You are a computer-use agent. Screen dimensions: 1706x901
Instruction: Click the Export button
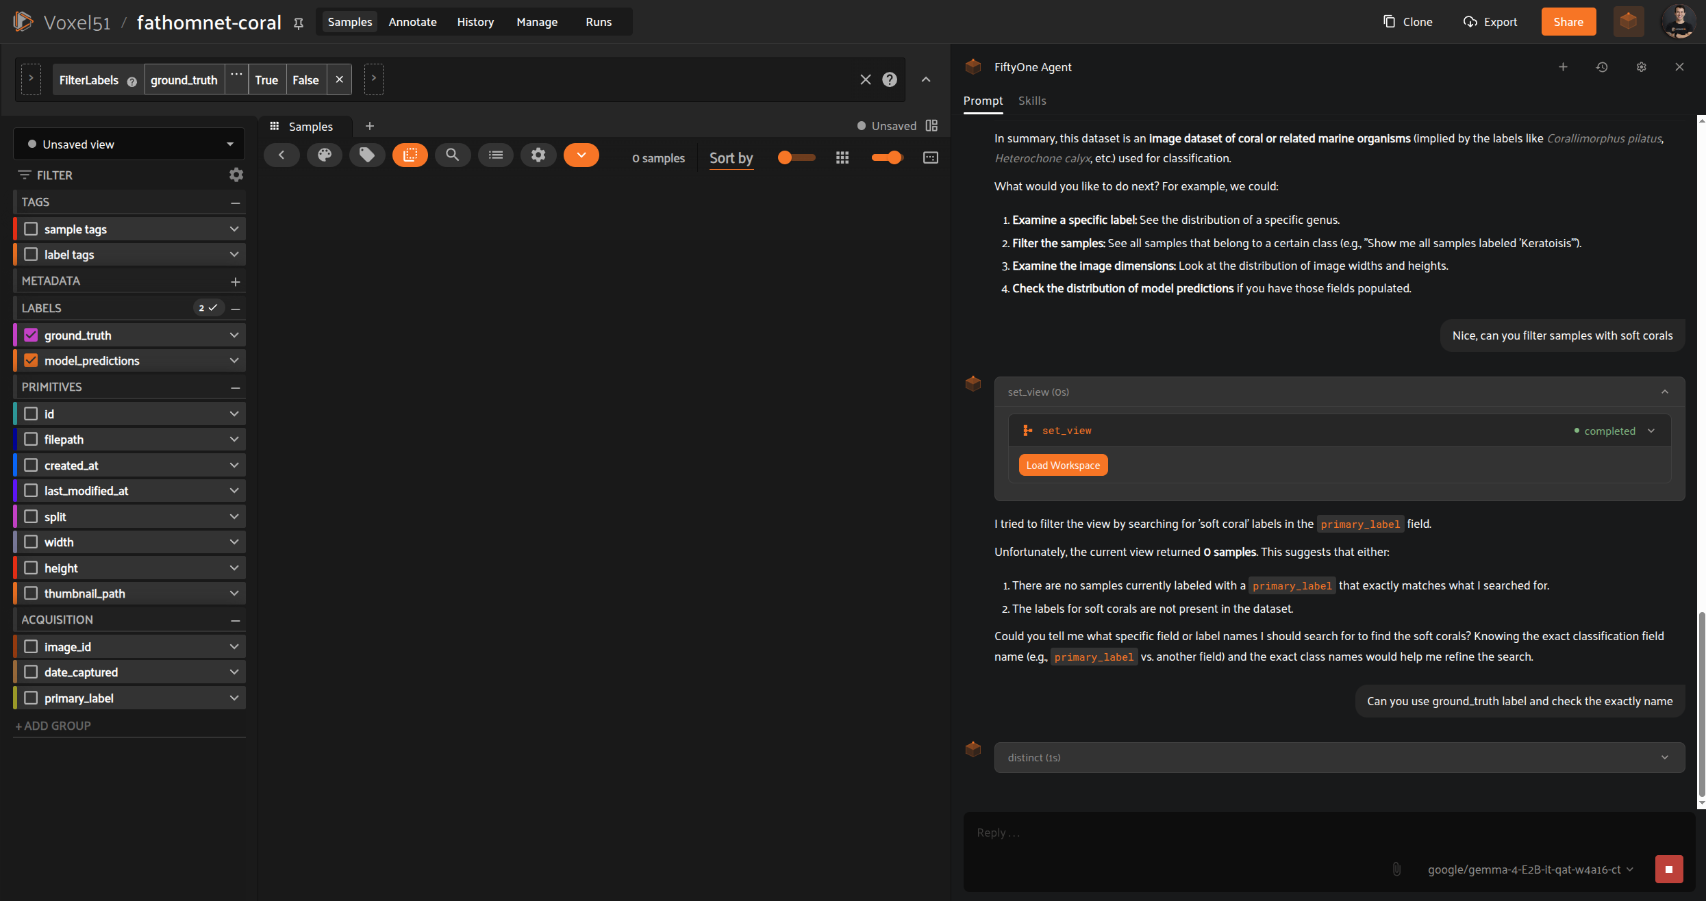[1490, 22]
